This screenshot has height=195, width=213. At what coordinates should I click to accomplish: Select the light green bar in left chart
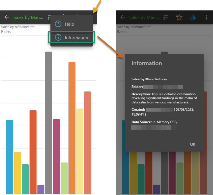coord(64,178)
